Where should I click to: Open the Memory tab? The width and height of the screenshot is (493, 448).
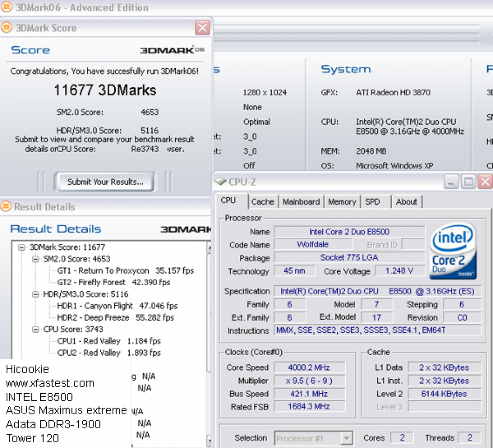[342, 202]
